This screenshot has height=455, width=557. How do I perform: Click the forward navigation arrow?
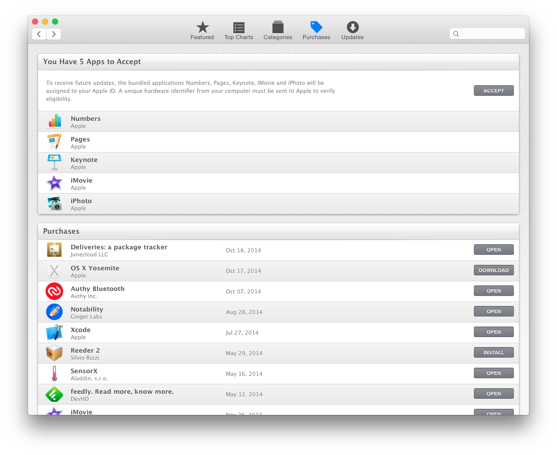tap(54, 34)
